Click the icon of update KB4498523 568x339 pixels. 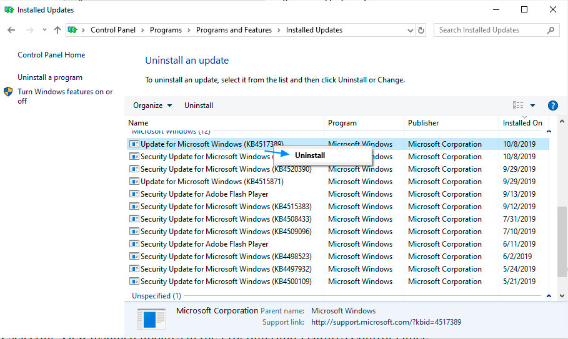point(134,257)
